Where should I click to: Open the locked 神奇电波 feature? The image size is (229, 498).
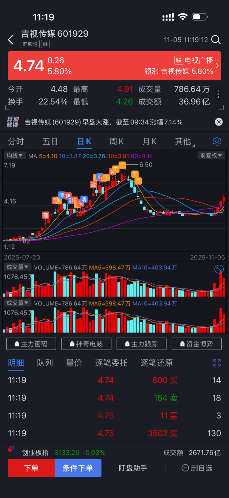pos(86,344)
